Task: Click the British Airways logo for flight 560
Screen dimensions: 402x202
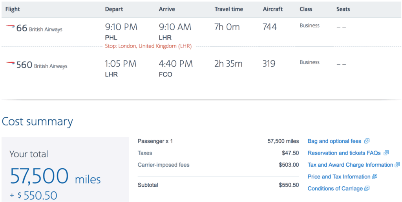Action: coord(10,63)
